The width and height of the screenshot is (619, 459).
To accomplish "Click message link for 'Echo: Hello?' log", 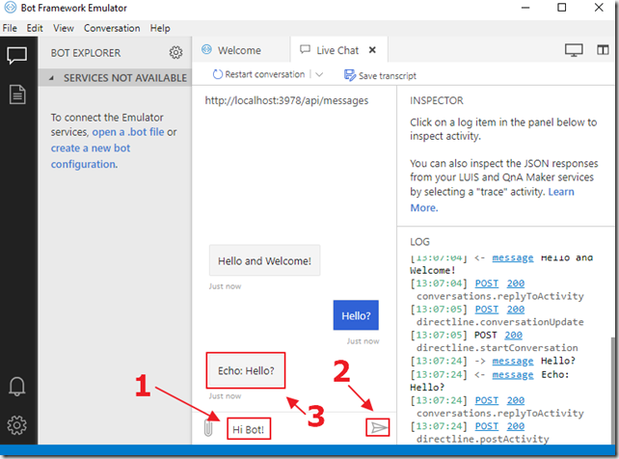I will (x=512, y=374).
